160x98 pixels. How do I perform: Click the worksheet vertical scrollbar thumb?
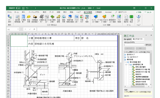pos(121,49)
